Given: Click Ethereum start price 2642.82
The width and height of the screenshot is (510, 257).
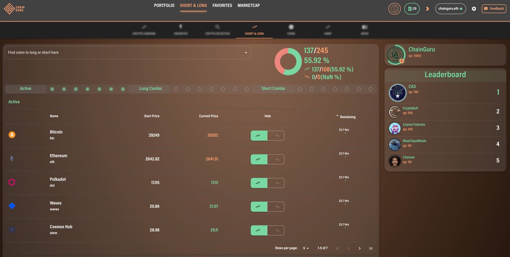Looking at the screenshot, I should (153, 159).
